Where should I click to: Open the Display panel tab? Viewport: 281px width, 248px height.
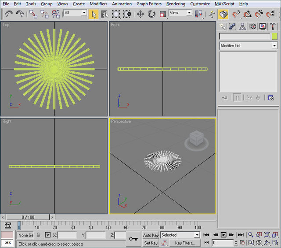[263, 26]
